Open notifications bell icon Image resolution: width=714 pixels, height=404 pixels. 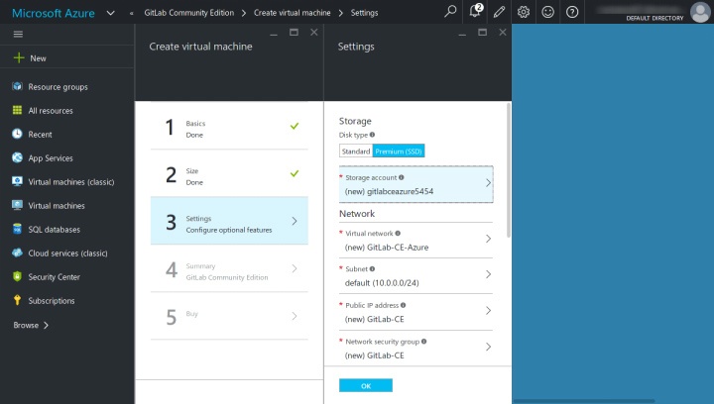coord(475,11)
